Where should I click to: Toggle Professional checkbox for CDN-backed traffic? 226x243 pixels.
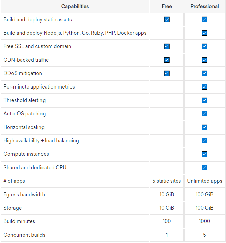click(x=204, y=60)
